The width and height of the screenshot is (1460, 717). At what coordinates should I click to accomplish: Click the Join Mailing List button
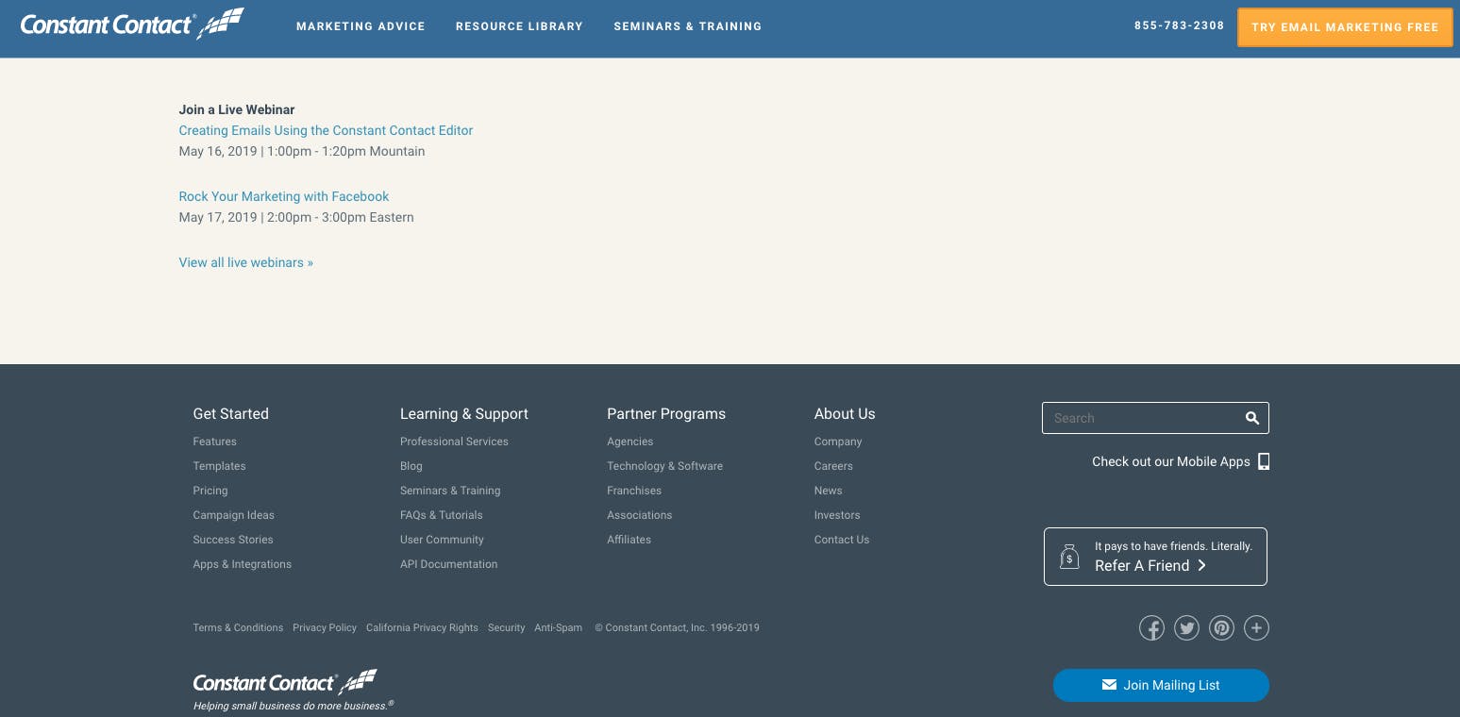pyautogui.click(x=1161, y=685)
